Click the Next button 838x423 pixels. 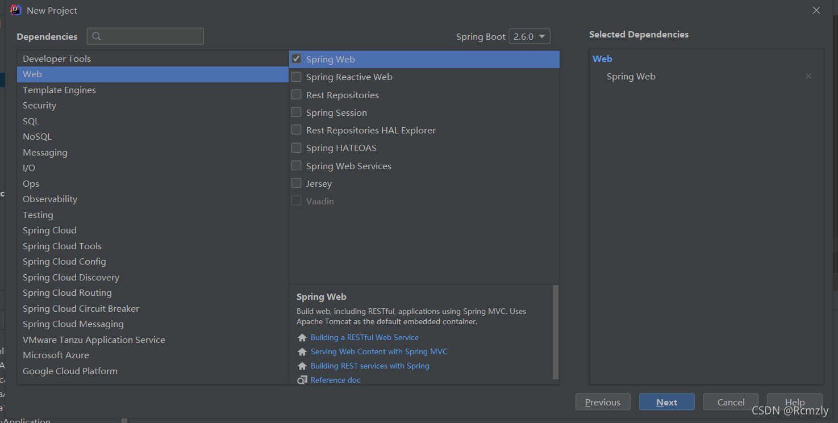click(667, 402)
